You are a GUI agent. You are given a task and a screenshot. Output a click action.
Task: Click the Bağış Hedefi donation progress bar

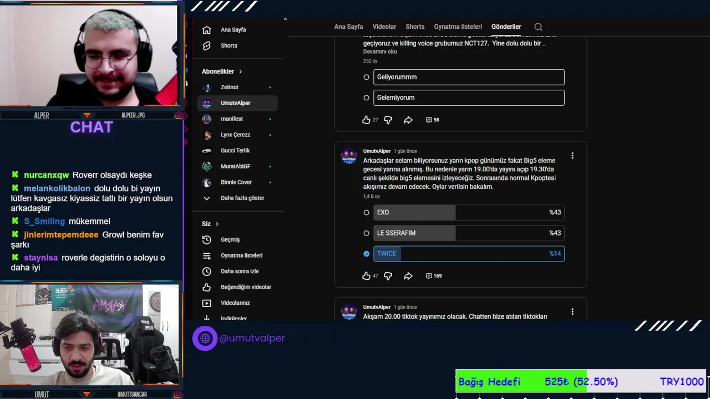pyautogui.click(x=581, y=382)
